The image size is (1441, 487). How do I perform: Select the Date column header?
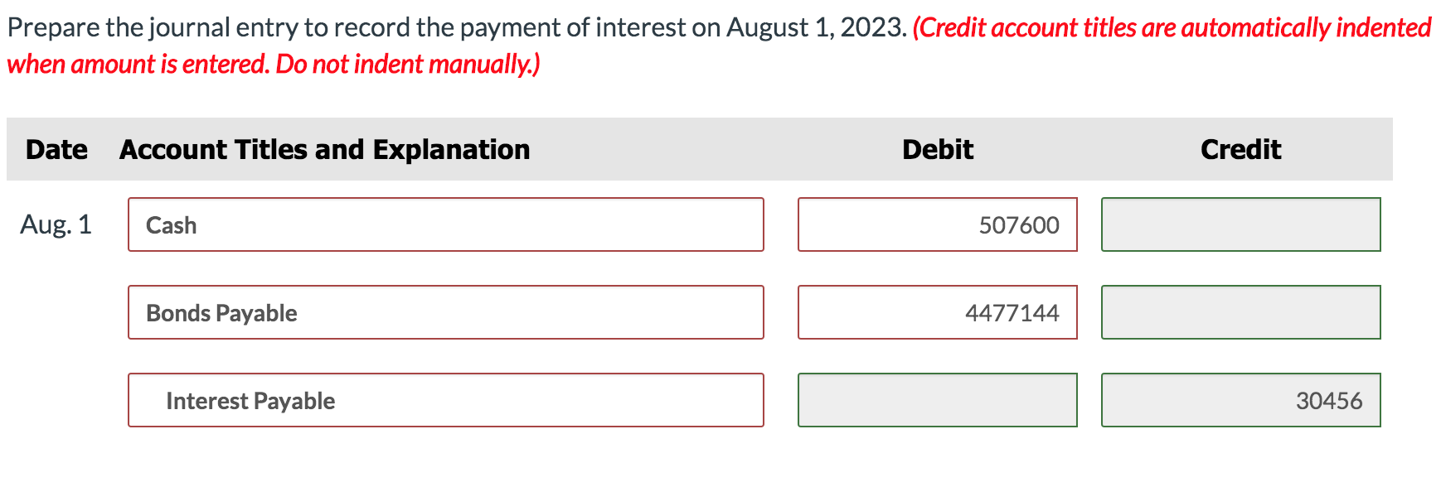coord(56,149)
